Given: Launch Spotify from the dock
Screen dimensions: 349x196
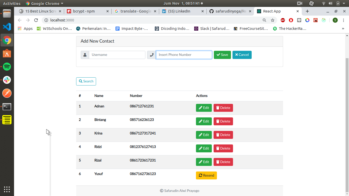Looking at the screenshot, I should click(x=7, y=67).
